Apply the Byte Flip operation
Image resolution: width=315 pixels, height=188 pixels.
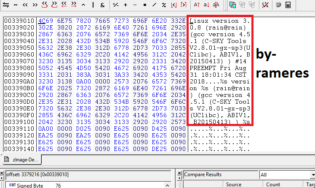pyautogui.click(x=6, y=5)
